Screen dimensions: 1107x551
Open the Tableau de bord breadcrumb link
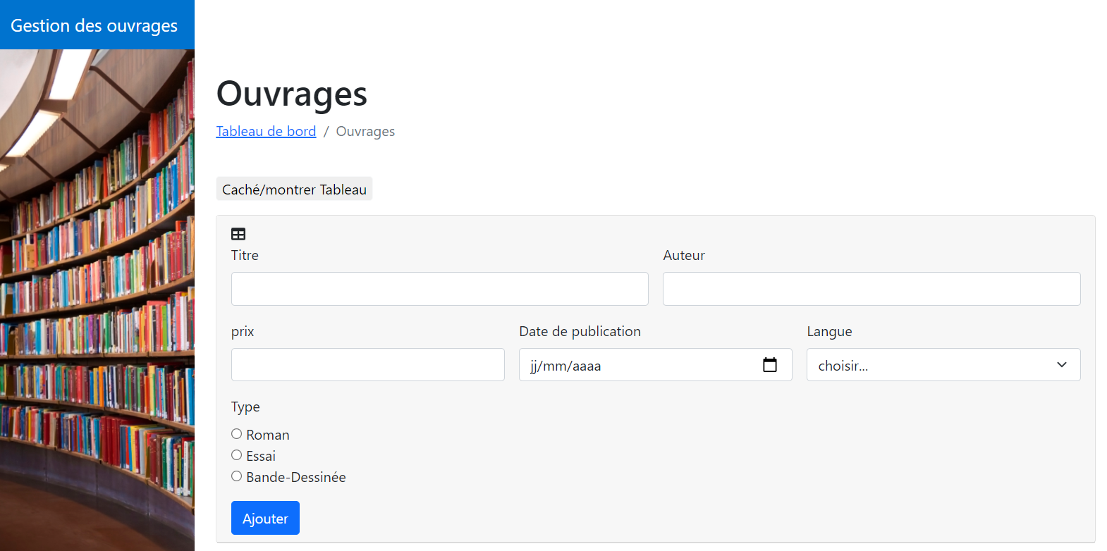266,132
